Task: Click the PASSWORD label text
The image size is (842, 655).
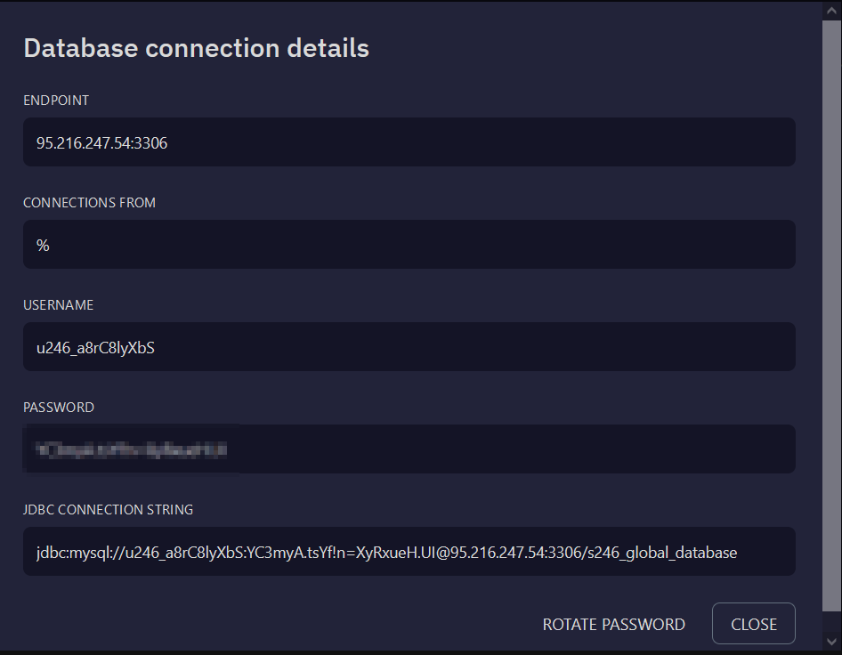Action: click(59, 408)
